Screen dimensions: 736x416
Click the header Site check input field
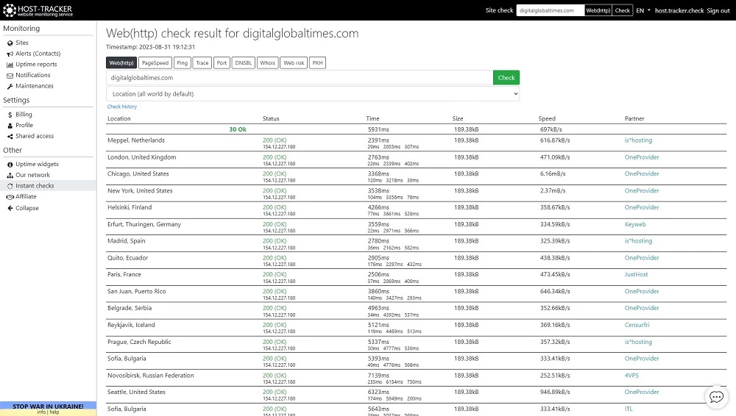pos(550,10)
